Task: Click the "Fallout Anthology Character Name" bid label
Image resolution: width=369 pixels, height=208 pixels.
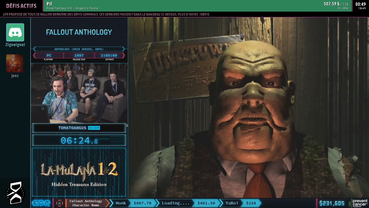Action: tap(86, 203)
